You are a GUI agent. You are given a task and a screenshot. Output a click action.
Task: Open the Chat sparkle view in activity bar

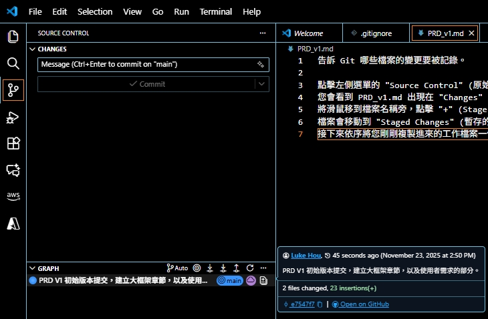click(13, 170)
